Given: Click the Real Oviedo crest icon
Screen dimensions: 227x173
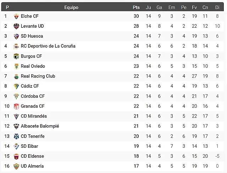Looking at the screenshot, I should (16, 66).
